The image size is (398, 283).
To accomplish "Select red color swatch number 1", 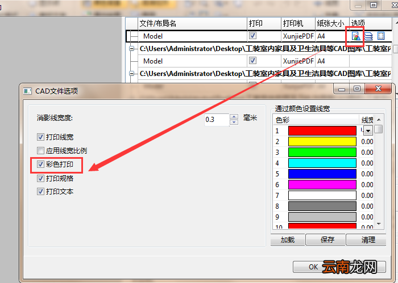I will (x=322, y=131).
